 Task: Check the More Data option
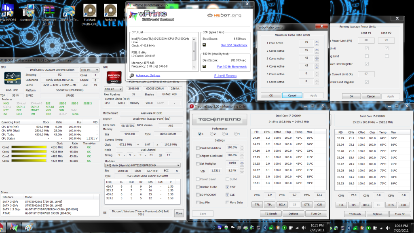coord(227,202)
